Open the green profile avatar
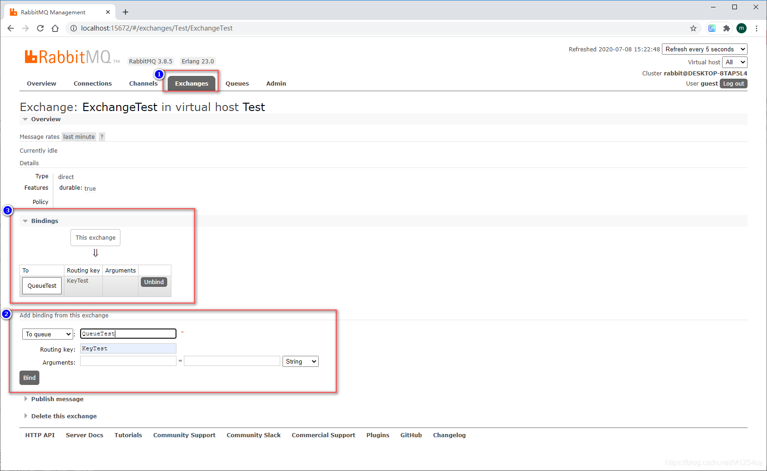The image size is (767, 471). [742, 28]
